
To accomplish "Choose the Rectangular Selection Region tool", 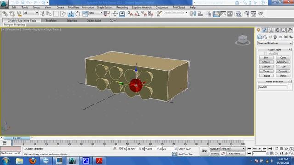I will (56, 13).
